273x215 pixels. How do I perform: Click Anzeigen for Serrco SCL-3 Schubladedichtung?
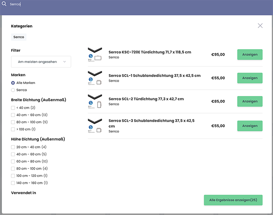point(250,126)
